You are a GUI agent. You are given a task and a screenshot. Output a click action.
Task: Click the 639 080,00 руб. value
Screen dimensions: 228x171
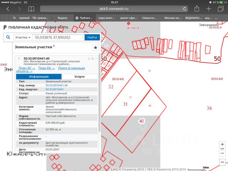56,123
